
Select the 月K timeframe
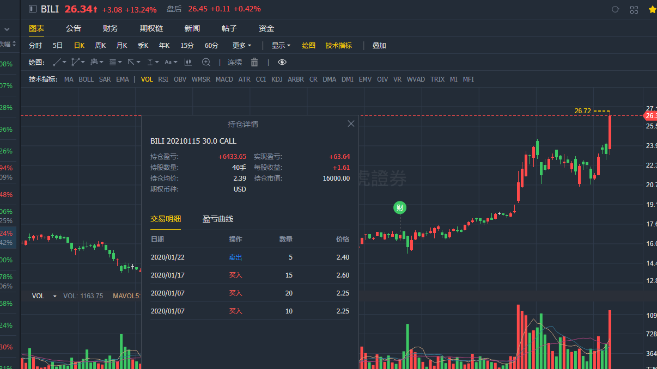(x=121, y=46)
